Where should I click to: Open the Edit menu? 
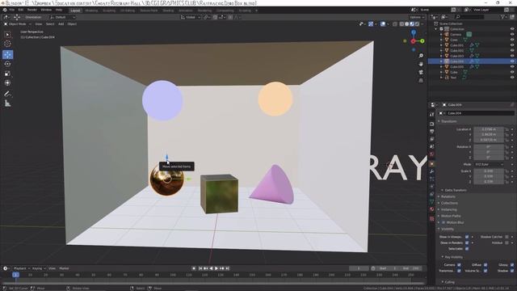pos(21,10)
